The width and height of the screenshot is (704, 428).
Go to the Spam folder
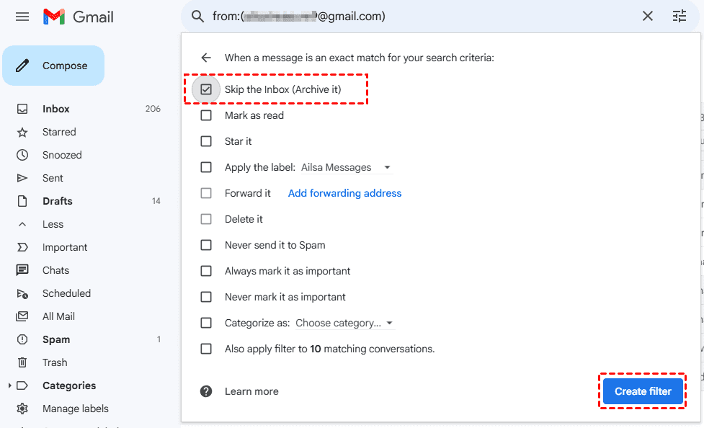point(56,339)
